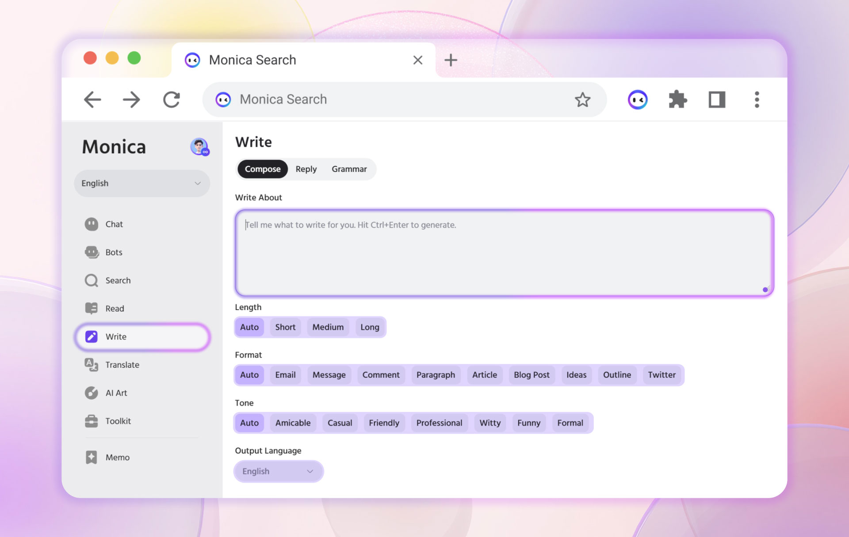
Task: Reload the page with refresh button
Action: (172, 100)
